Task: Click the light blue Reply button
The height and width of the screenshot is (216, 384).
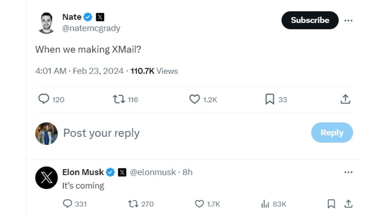Action: pyautogui.click(x=332, y=132)
